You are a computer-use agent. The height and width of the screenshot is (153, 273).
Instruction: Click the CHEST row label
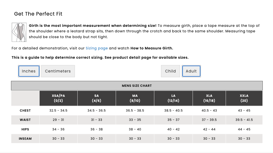click(x=25, y=110)
